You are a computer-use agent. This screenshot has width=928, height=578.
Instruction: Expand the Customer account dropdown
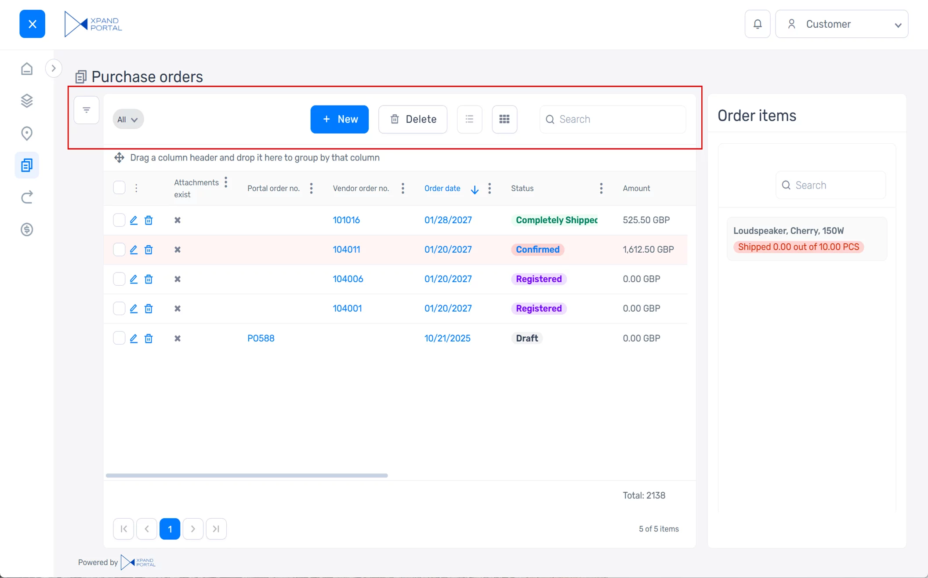[x=841, y=24]
